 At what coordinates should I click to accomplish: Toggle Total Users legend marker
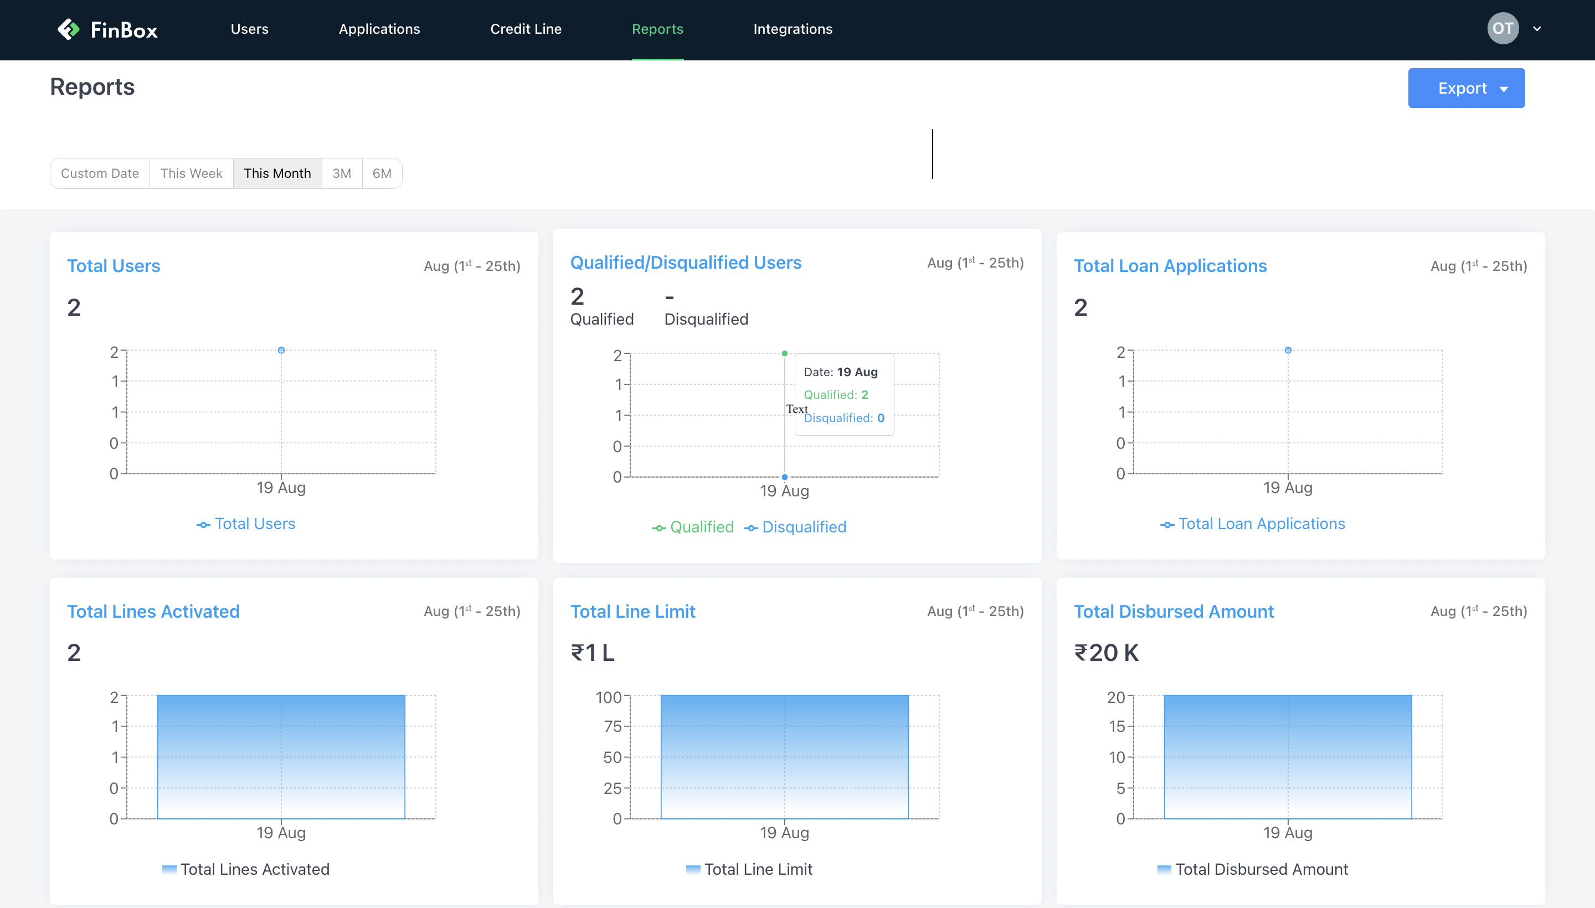(203, 525)
